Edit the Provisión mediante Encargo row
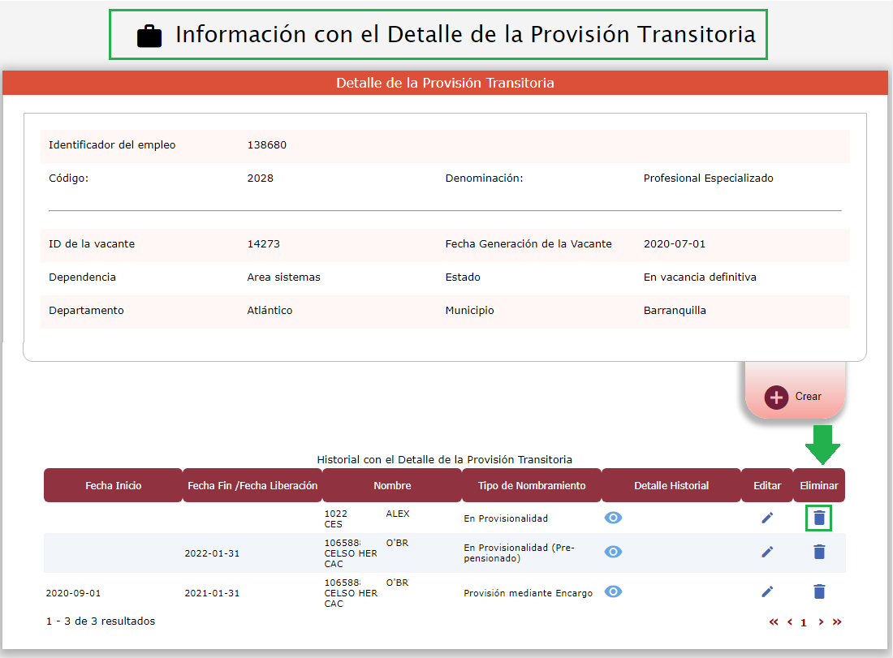The height and width of the screenshot is (658, 893). (767, 591)
